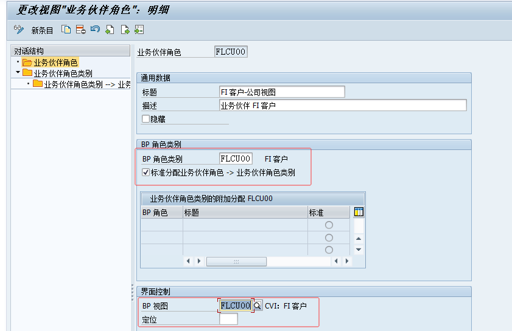Select first row 标准 radio button
Viewport: 512px width, 331px height.
click(329, 225)
